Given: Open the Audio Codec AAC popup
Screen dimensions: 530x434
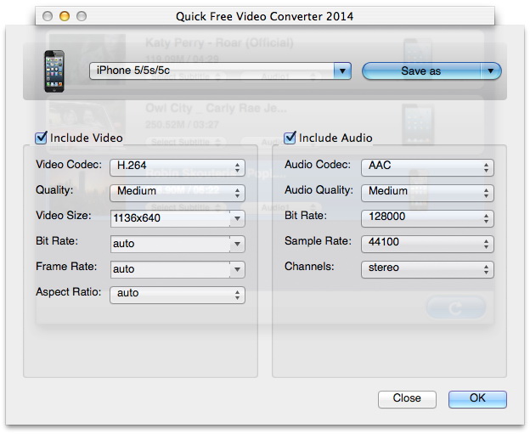Looking at the screenshot, I should (427, 167).
